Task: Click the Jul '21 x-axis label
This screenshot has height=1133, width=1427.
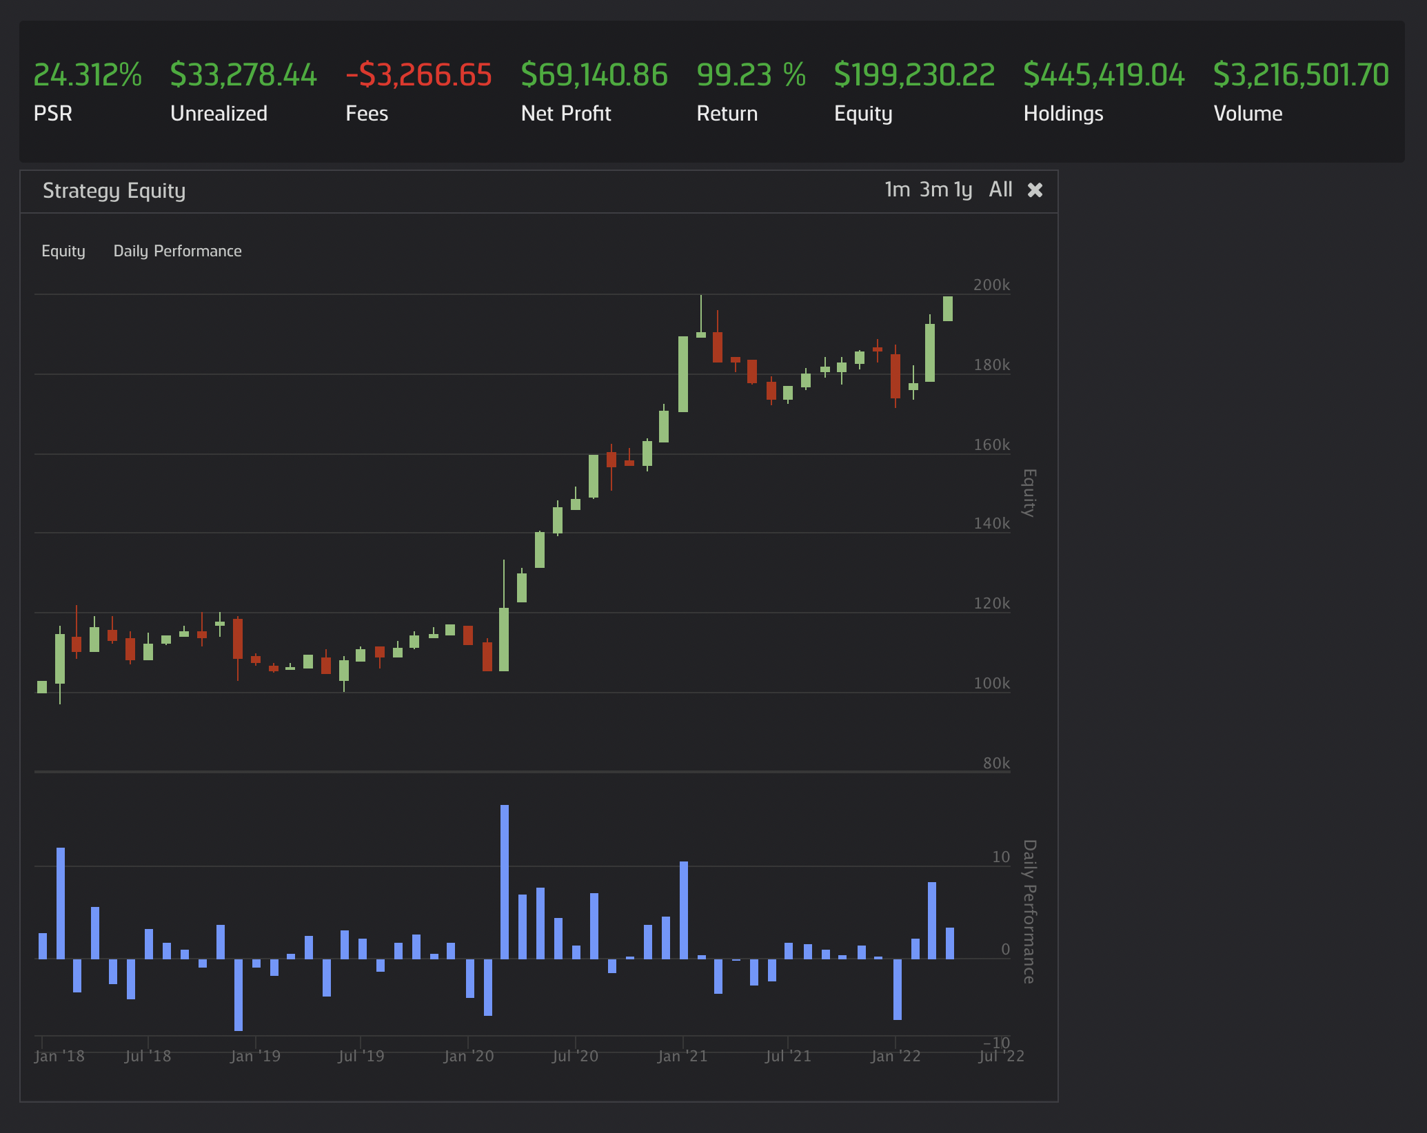Action: pyautogui.click(x=788, y=1056)
